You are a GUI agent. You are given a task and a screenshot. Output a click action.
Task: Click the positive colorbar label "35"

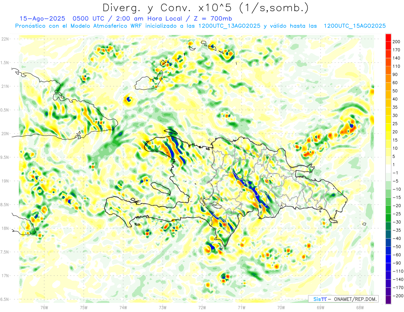coord(395,107)
